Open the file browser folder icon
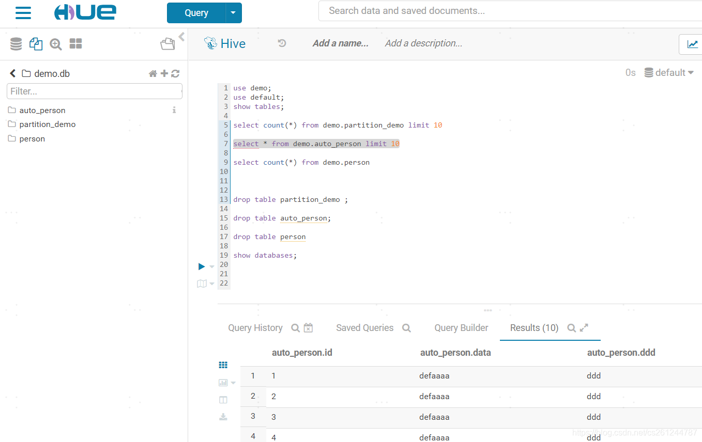 pyautogui.click(x=167, y=44)
